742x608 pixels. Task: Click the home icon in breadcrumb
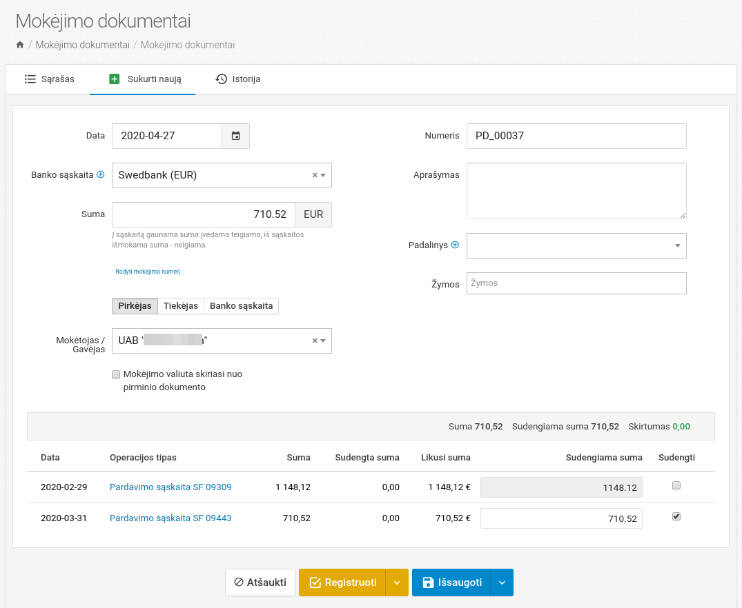point(20,45)
